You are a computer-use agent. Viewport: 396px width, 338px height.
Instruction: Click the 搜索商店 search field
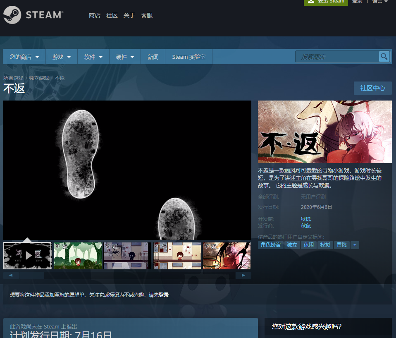click(337, 57)
